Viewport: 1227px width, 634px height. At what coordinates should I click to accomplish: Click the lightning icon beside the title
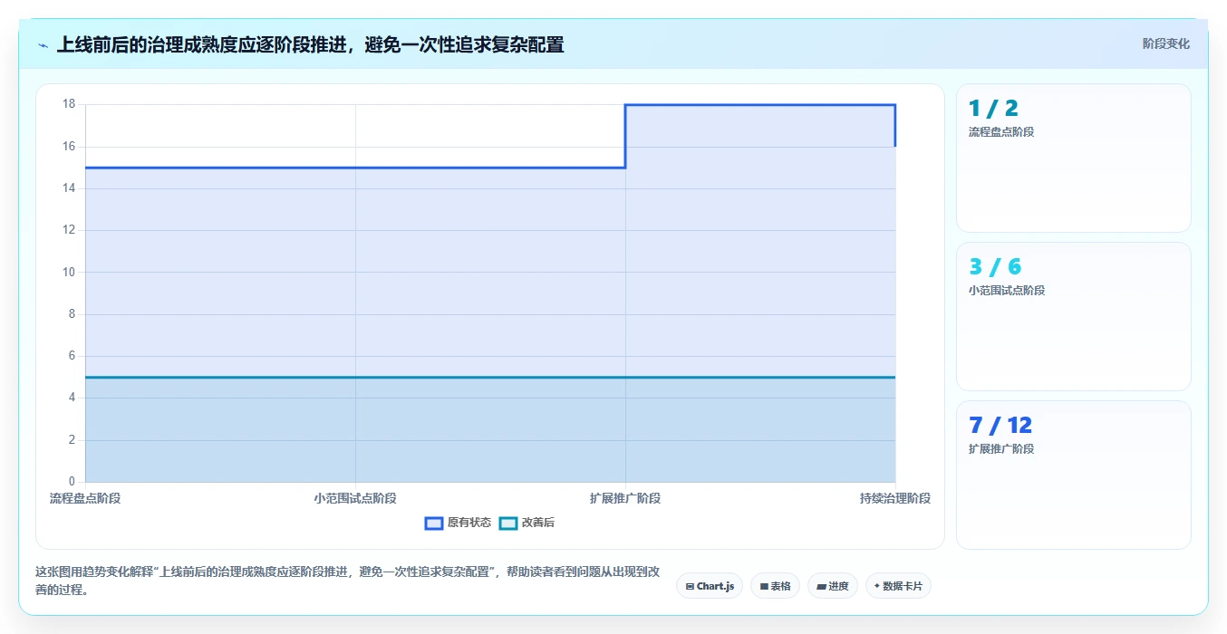tap(43, 44)
